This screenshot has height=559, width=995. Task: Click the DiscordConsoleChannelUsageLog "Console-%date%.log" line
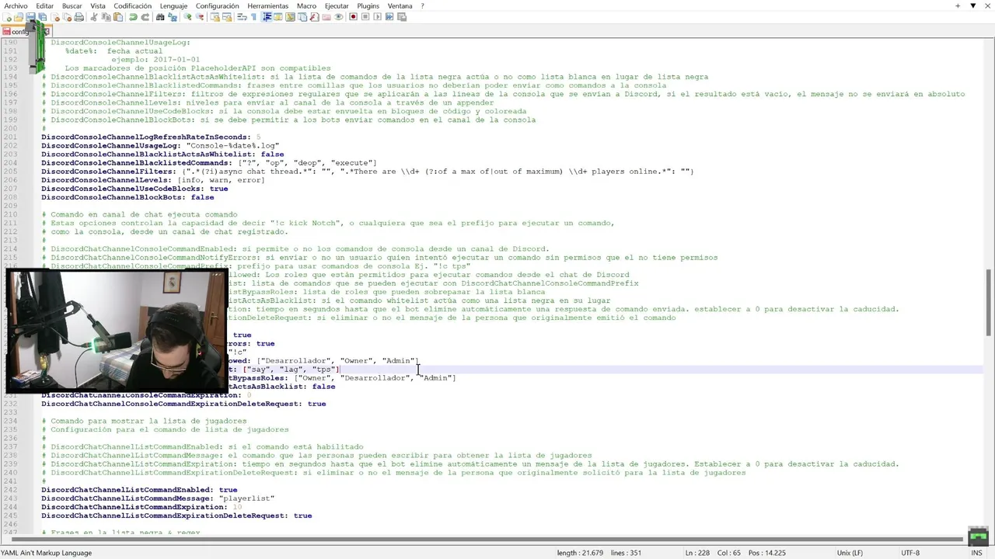pos(160,146)
